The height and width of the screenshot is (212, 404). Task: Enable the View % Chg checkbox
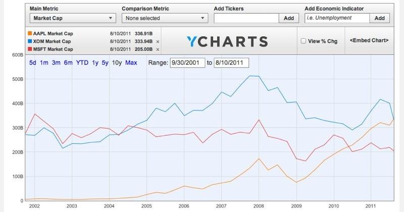click(x=304, y=41)
